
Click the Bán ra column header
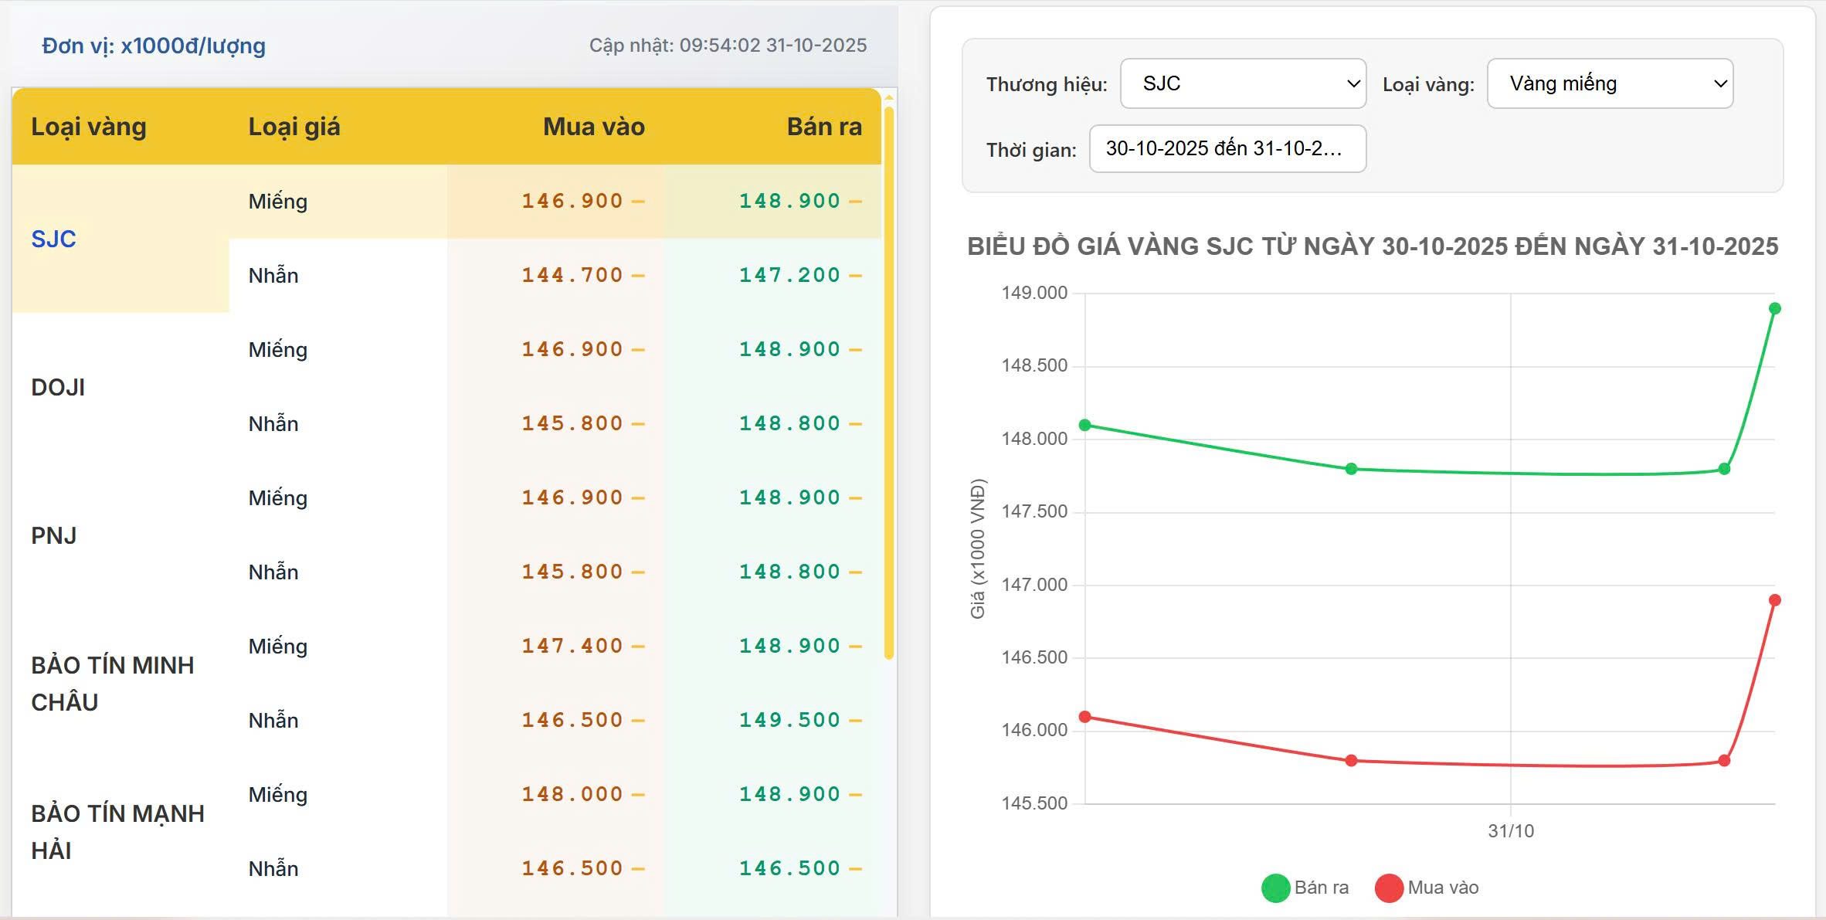coord(823,127)
